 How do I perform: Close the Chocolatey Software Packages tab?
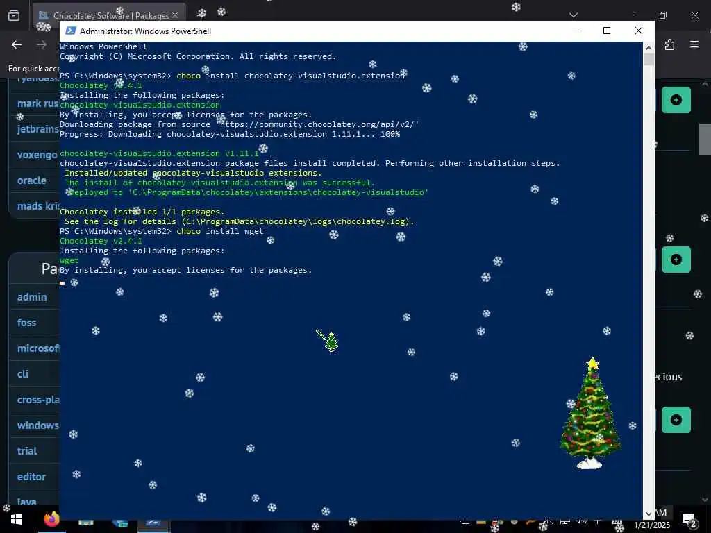175,15
